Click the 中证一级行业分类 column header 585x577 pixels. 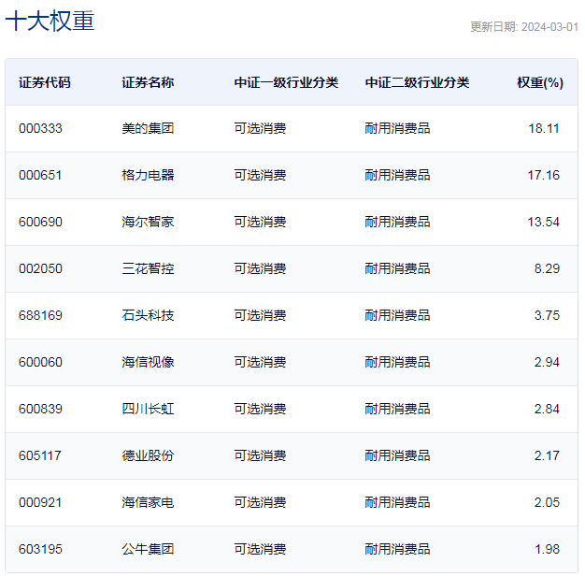click(x=286, y=82)
